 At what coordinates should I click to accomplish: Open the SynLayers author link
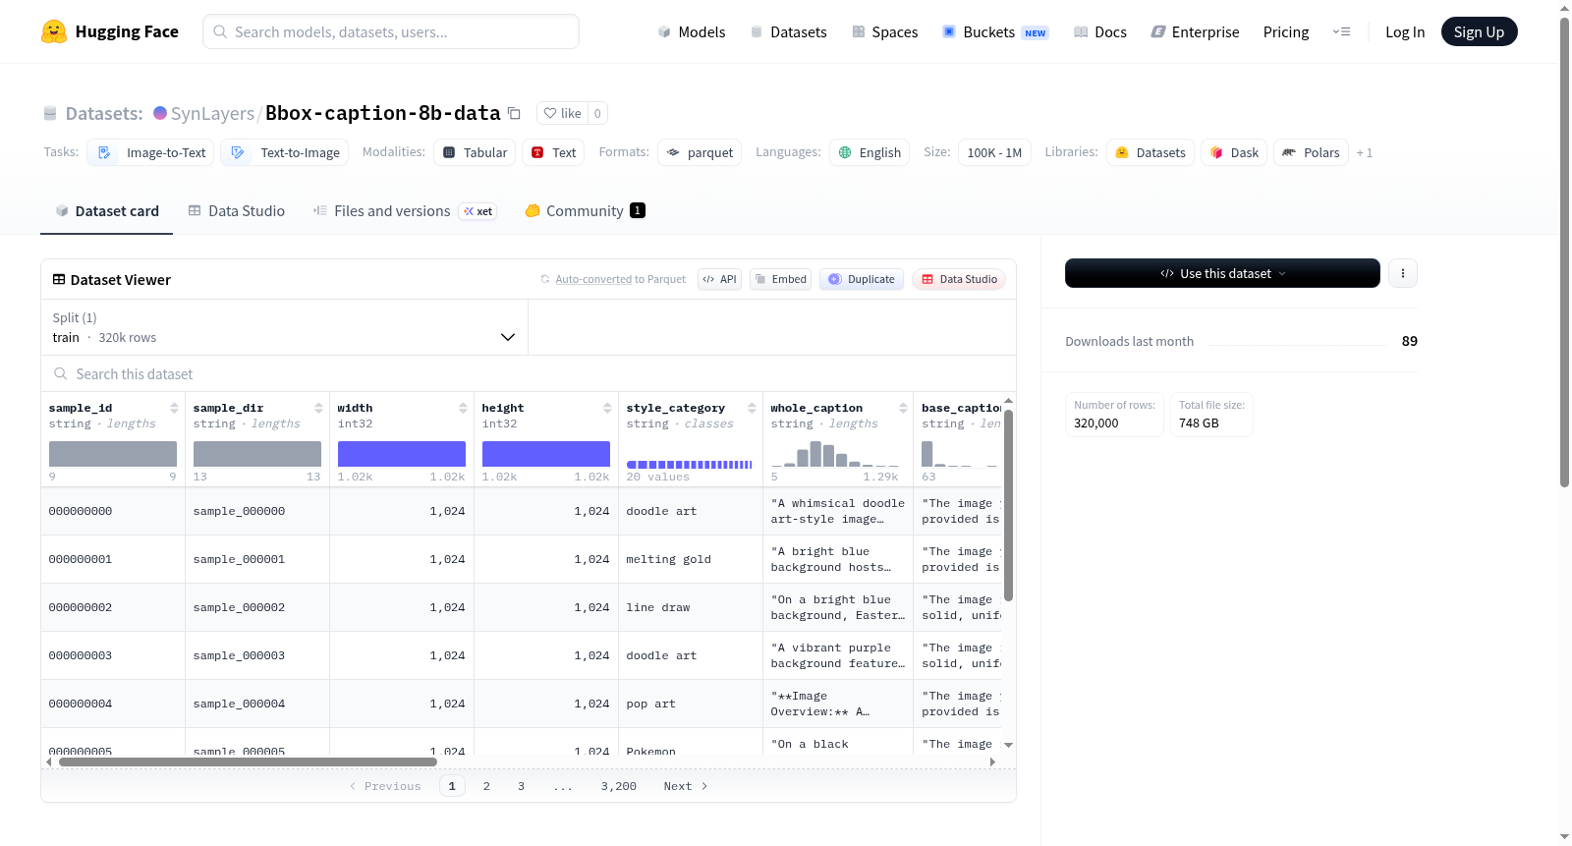212,113
